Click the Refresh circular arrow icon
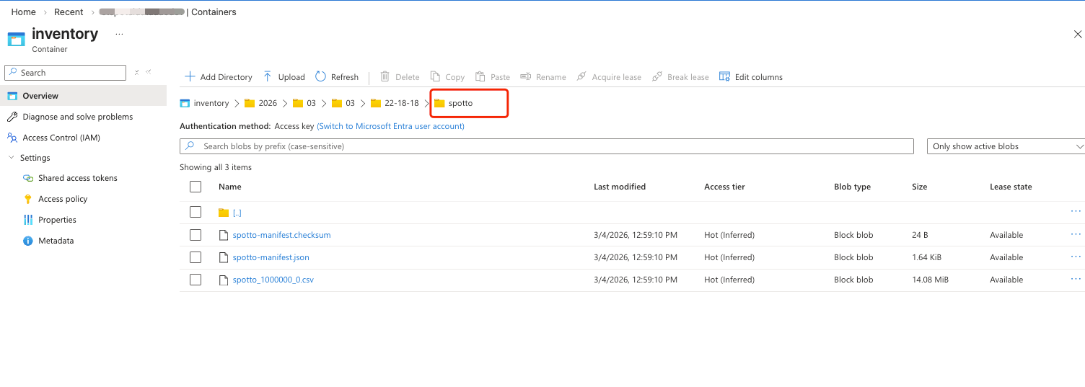Screen dimensions: 1085x387 [x=321, y=76]
